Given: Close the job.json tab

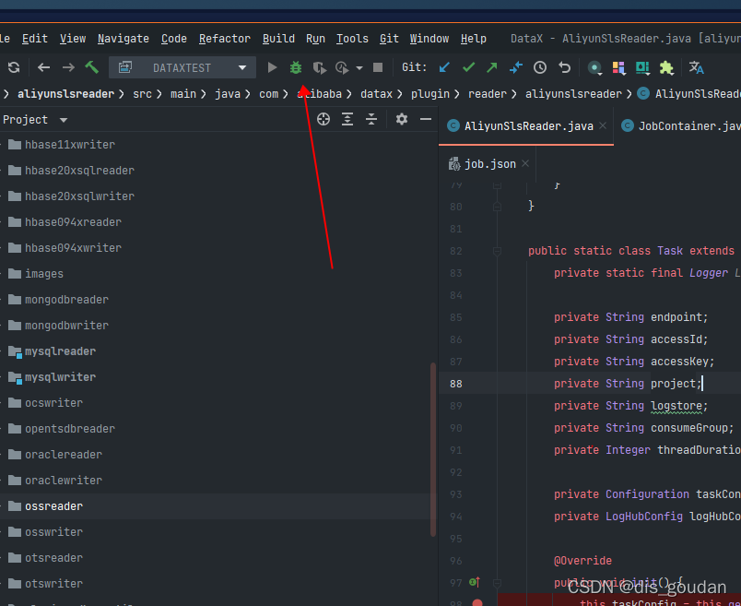Looking at the screenshot, I should 525,163.
